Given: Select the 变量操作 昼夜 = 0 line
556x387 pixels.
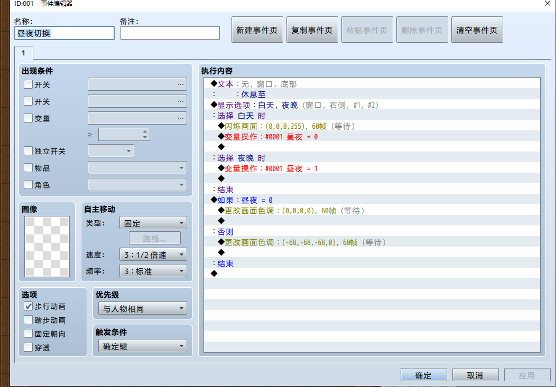Looking at the screenshot, I should [372, 137].
